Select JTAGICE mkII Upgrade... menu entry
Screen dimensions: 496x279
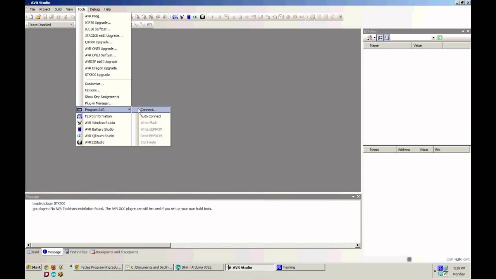click(x=104, y=36)
